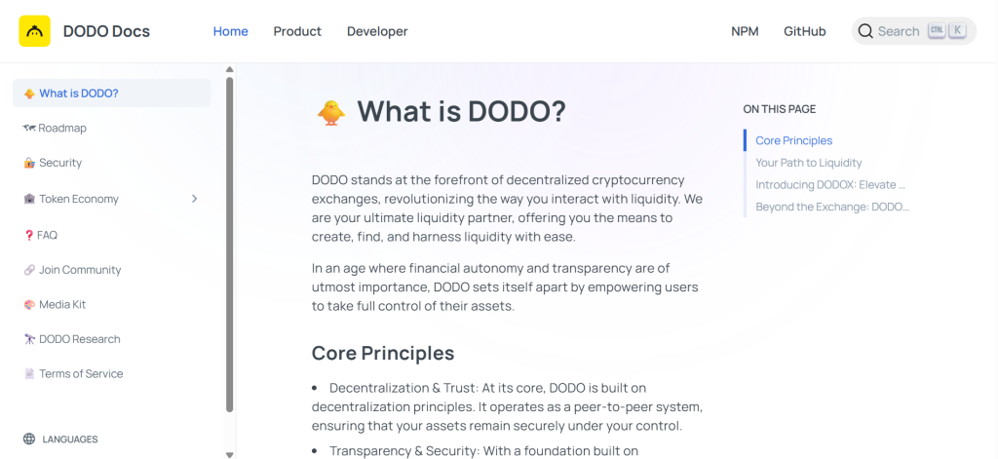The width and height of the screenshot is (998, 459).
Task: Click the sidebar scrollbar down arrow
Action: pyautogui.click(x=230, y=453)
